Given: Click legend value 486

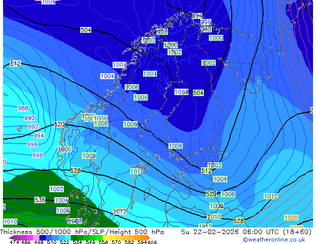Looking at the screenshot, I should pyautogui.click(x=26, y=242).
